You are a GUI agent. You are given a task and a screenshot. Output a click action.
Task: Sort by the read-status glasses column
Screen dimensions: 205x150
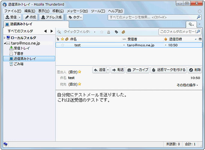tap(124, 39)
